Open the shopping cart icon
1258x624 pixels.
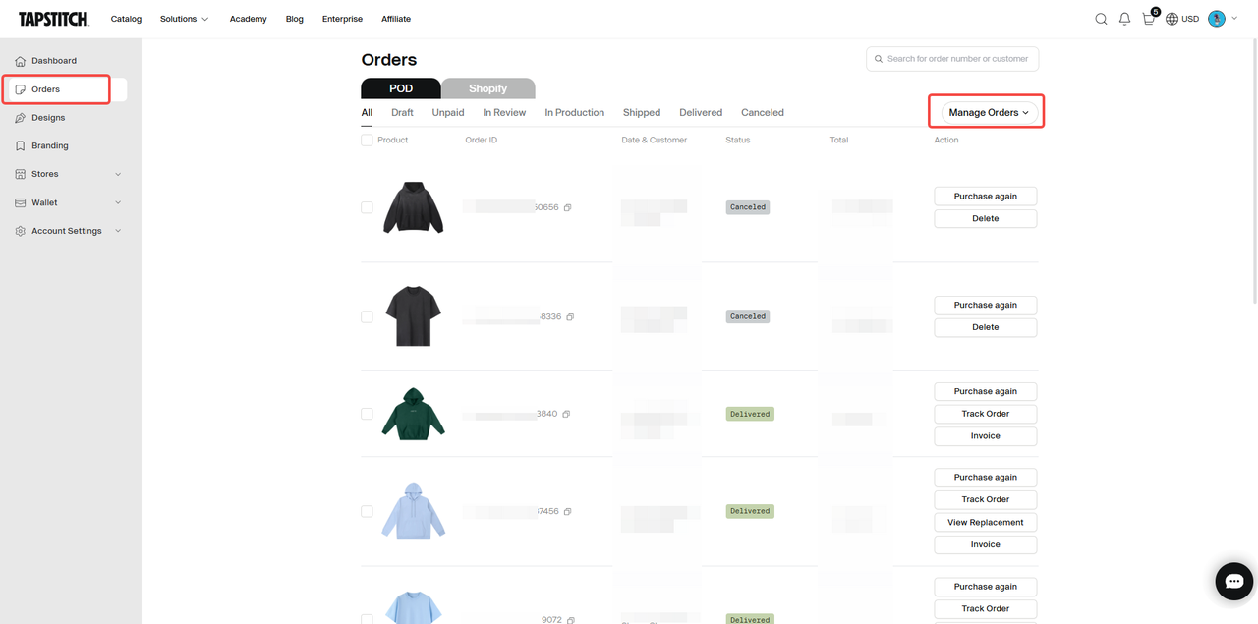click(1148, 19)
